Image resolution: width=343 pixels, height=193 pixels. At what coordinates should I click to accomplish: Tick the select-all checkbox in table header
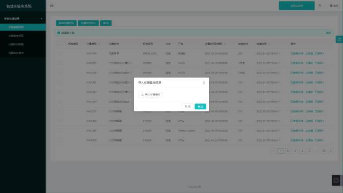[x=59, y=44]
